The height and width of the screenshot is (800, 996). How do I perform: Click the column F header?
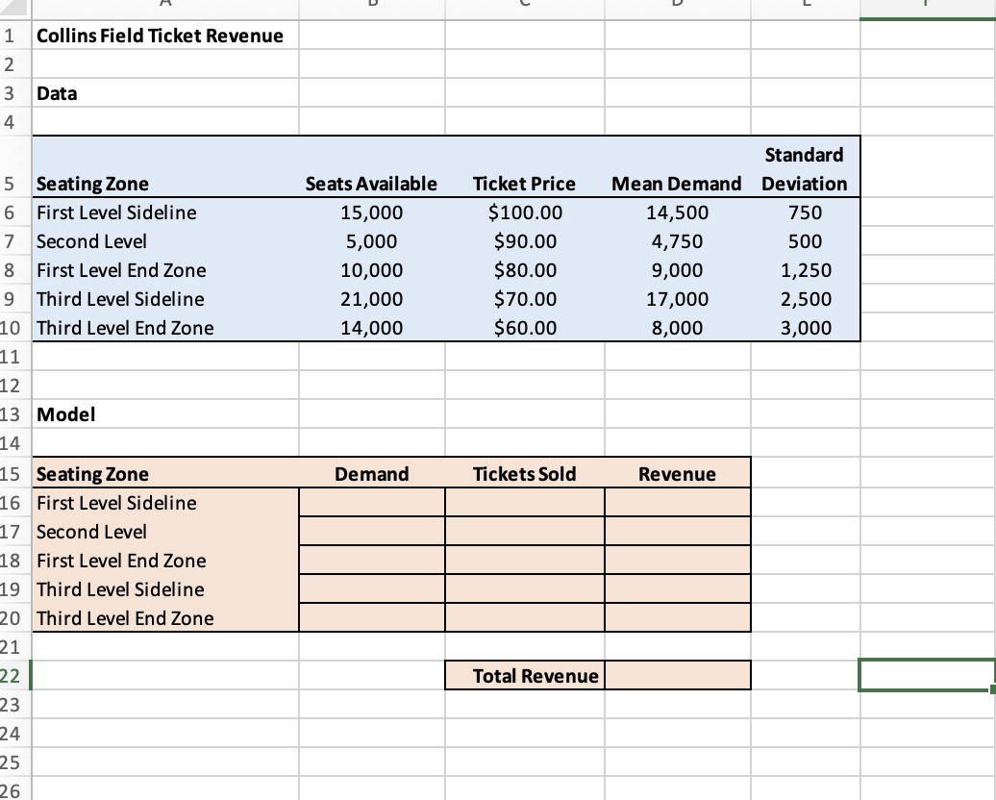[x=925, y=8]
